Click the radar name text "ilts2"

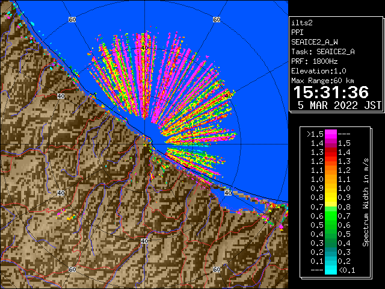click(302, 23)
